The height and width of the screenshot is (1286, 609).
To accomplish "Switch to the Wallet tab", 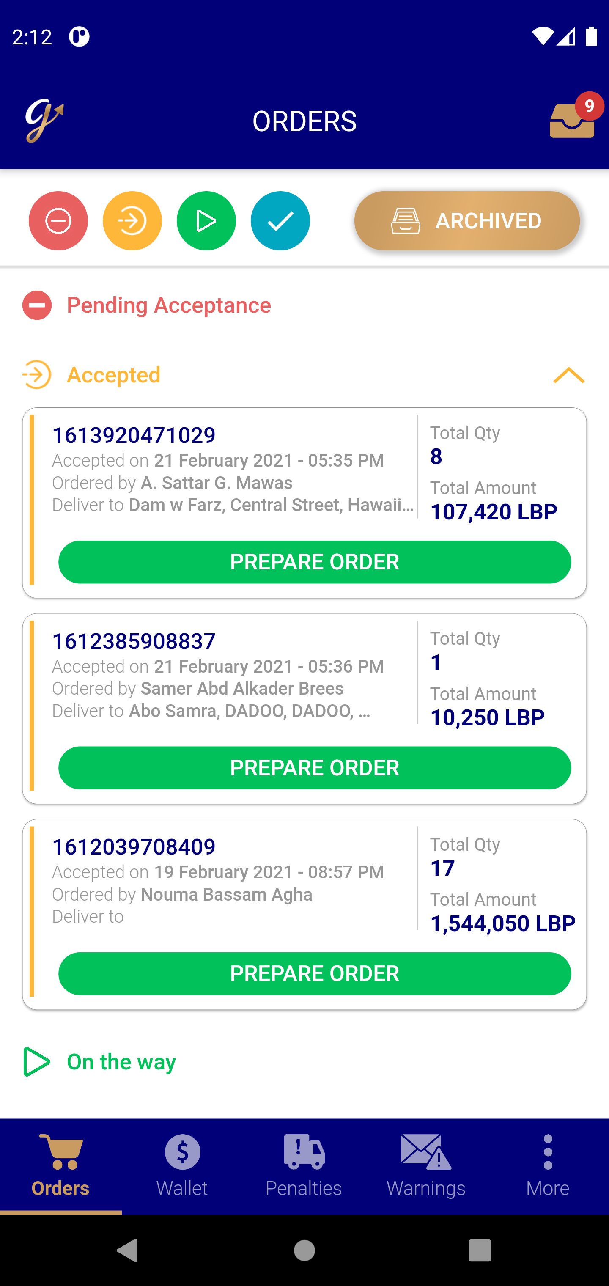I will tap(182, 1166).
